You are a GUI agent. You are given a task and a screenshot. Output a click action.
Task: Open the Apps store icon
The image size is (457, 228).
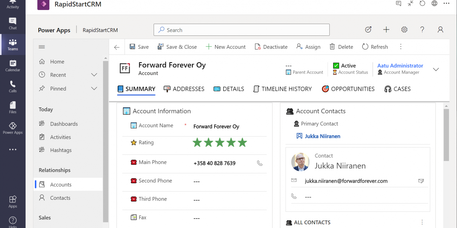click(13, 202)
